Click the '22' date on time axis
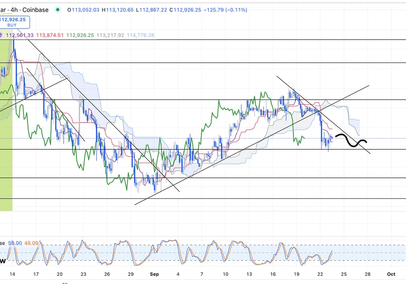The width and height of the screenshot is (406, 284). [320, 274]
